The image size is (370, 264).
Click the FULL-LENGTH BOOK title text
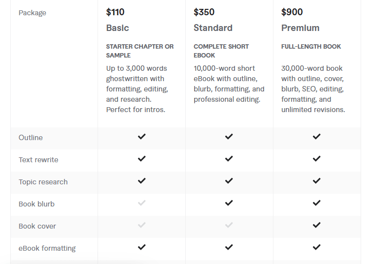[x=311, y=47]
